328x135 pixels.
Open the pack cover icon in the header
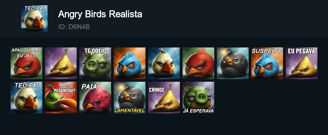pyautogui.click(x=34, y=18)
